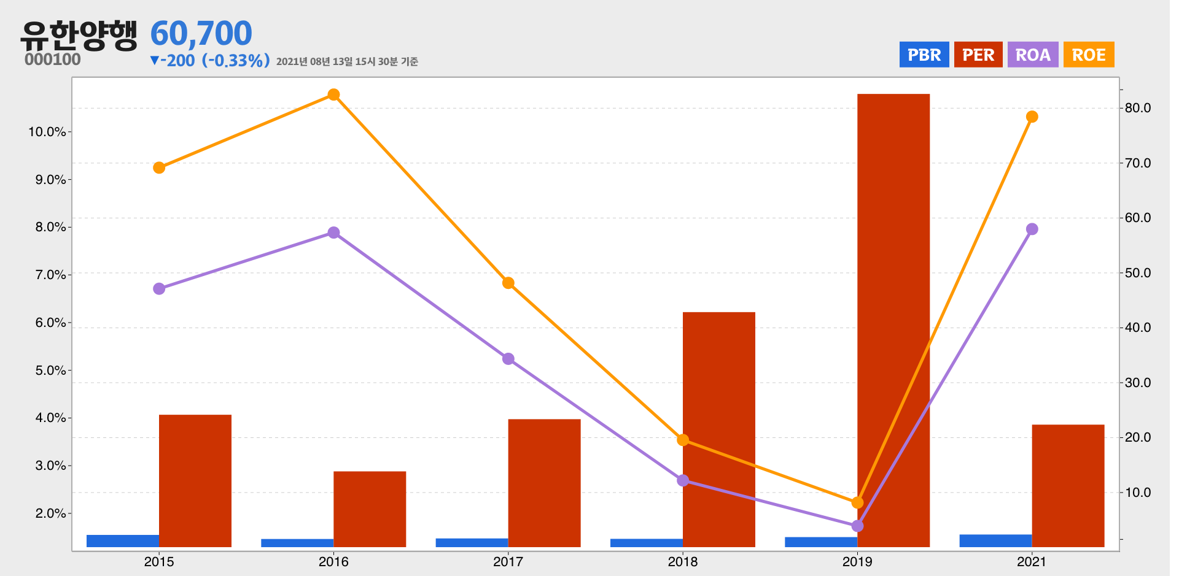1179x576 pixels.
Task: Click the 2017 blue PBR bar
Action: click(472, 543)
